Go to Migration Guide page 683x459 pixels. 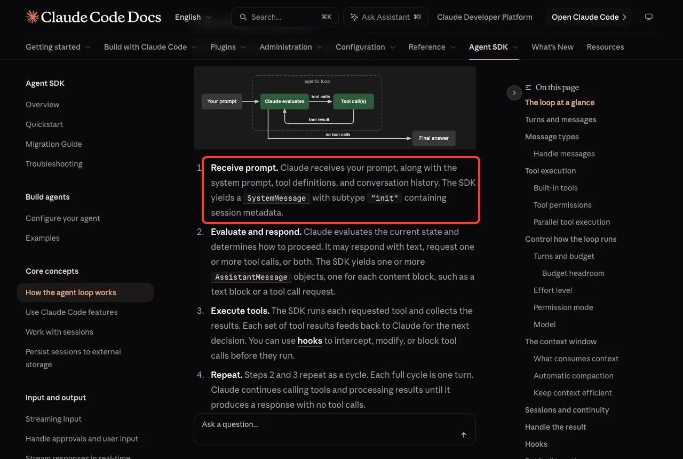point(54,144)
